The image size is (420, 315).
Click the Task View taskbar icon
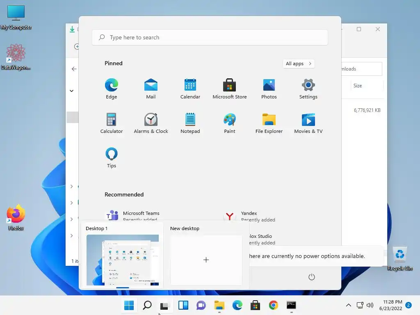(165, 305)
